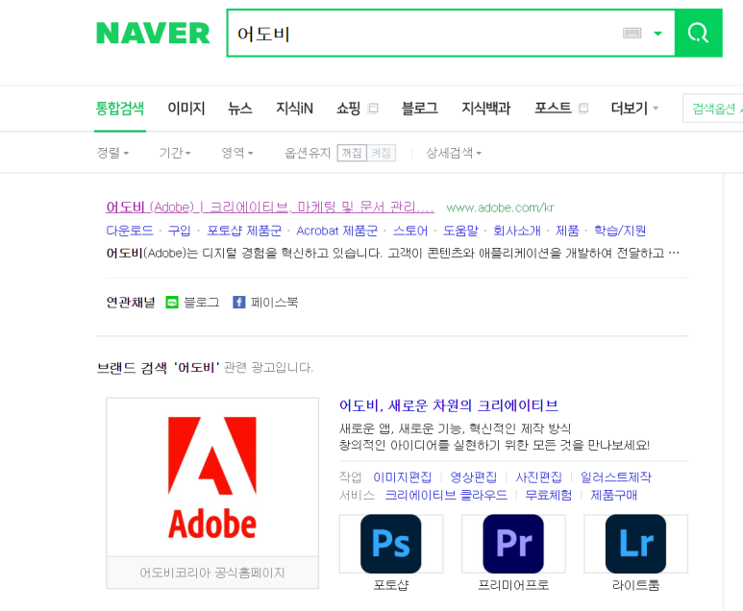The image size is (743, 611).
Task: Open the 다운로드 sublink
Action: [130, 231]
